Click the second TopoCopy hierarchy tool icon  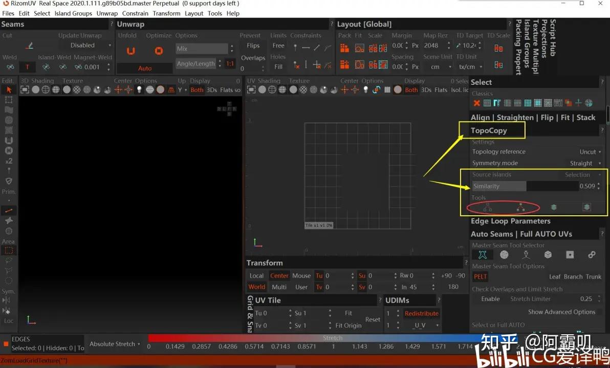point(520,208)
